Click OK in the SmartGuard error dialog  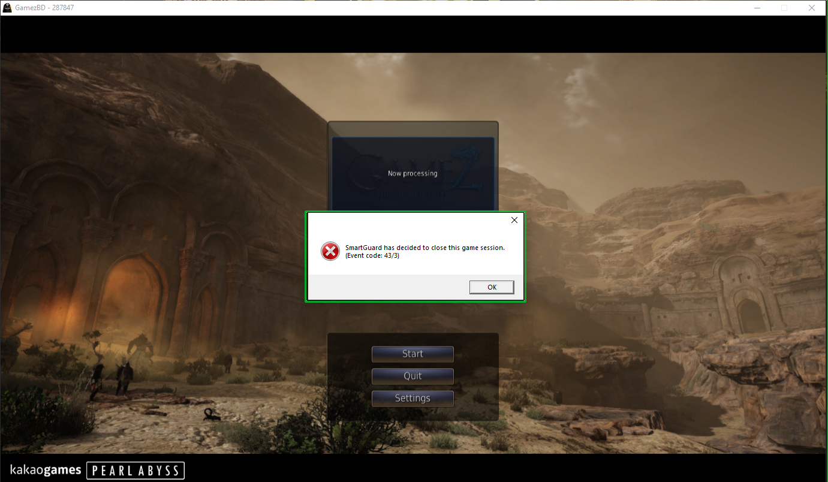tap(492, 287)
